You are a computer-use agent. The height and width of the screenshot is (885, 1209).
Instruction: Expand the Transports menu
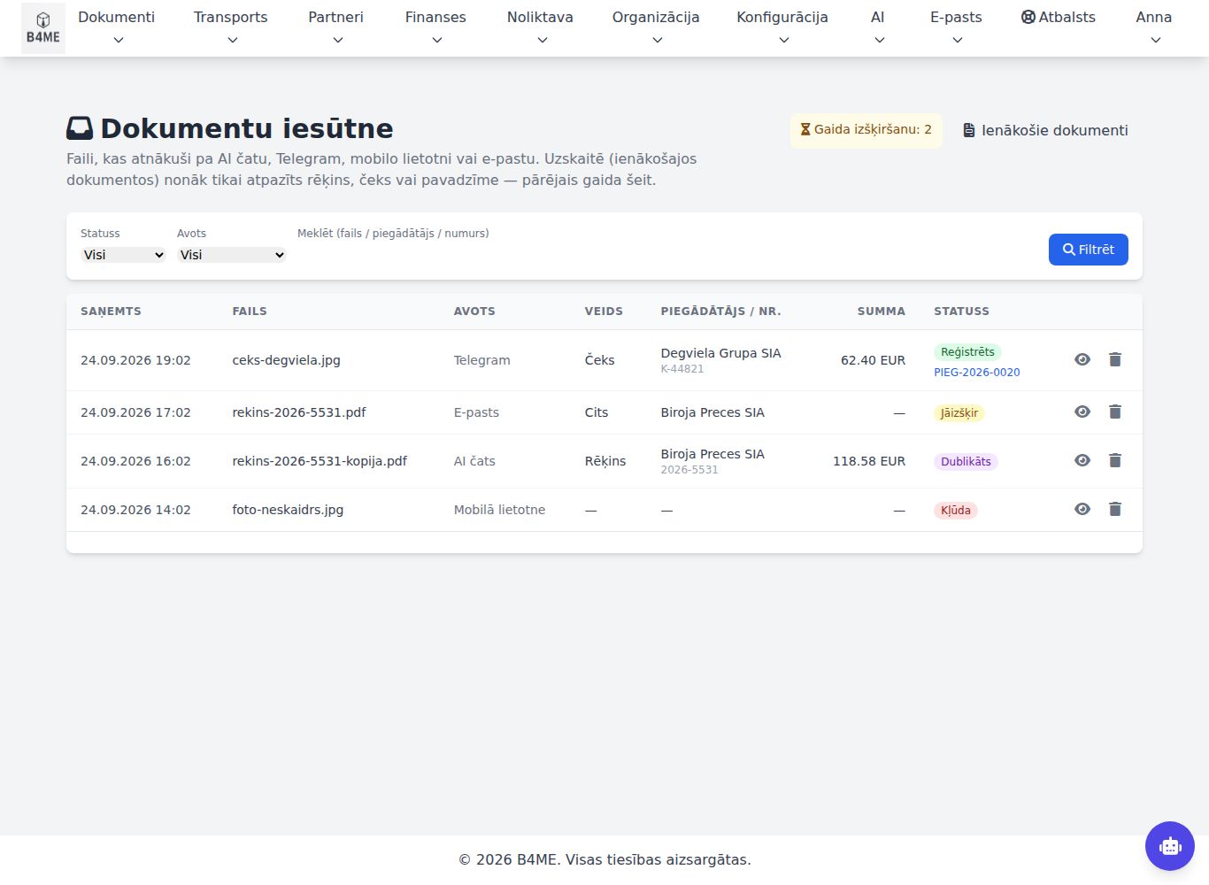coord(231,27)
